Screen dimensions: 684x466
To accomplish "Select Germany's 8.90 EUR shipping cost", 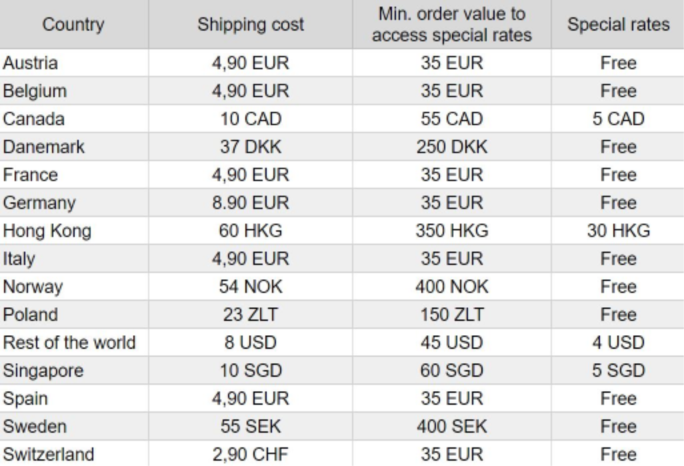I will (251, 203).
